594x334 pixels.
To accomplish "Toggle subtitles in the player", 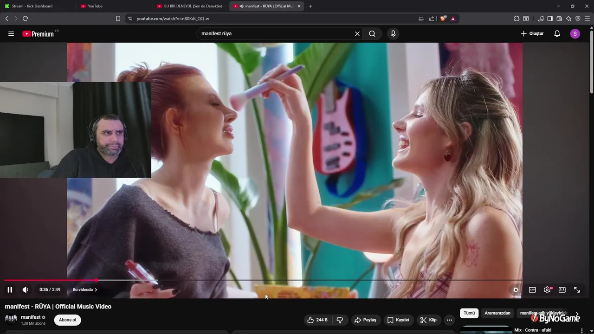I will [x=532, y=290].
